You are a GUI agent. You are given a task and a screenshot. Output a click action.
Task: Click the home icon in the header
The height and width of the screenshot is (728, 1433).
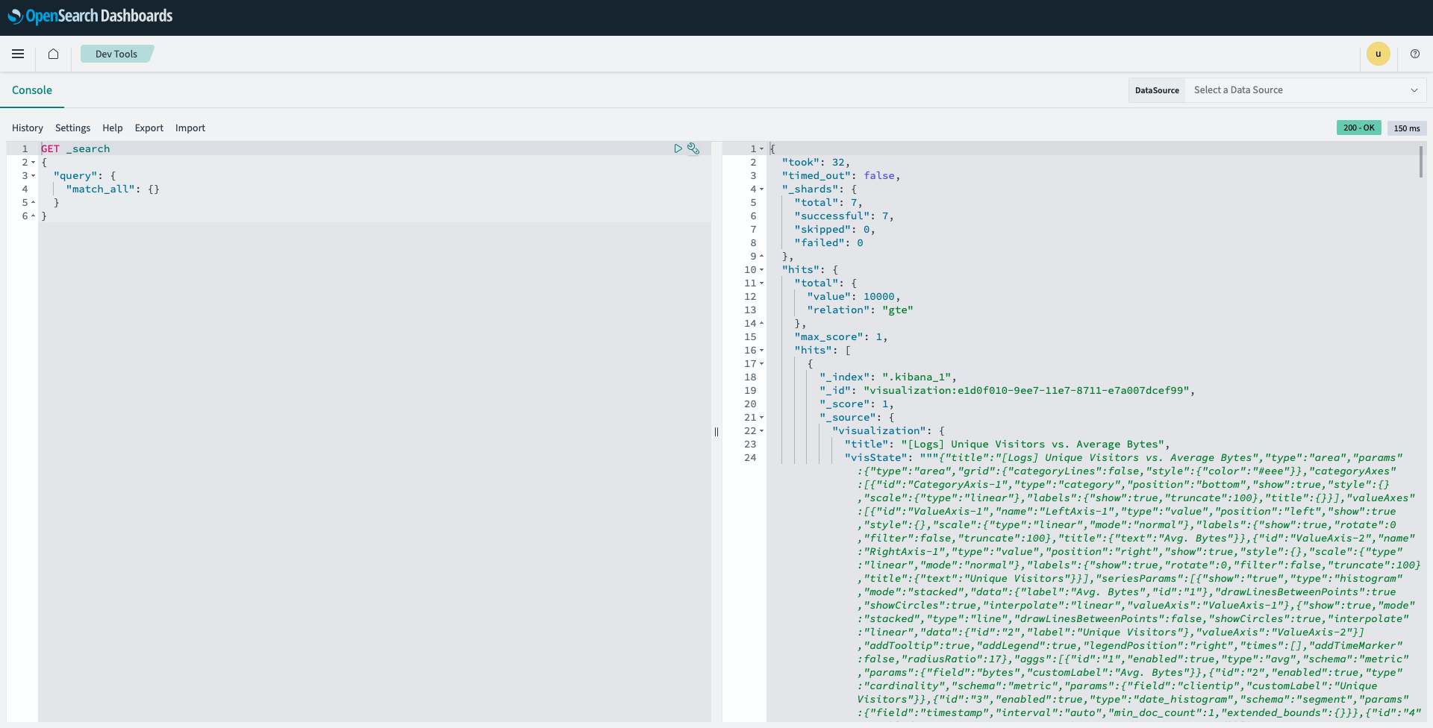point(52,54)
